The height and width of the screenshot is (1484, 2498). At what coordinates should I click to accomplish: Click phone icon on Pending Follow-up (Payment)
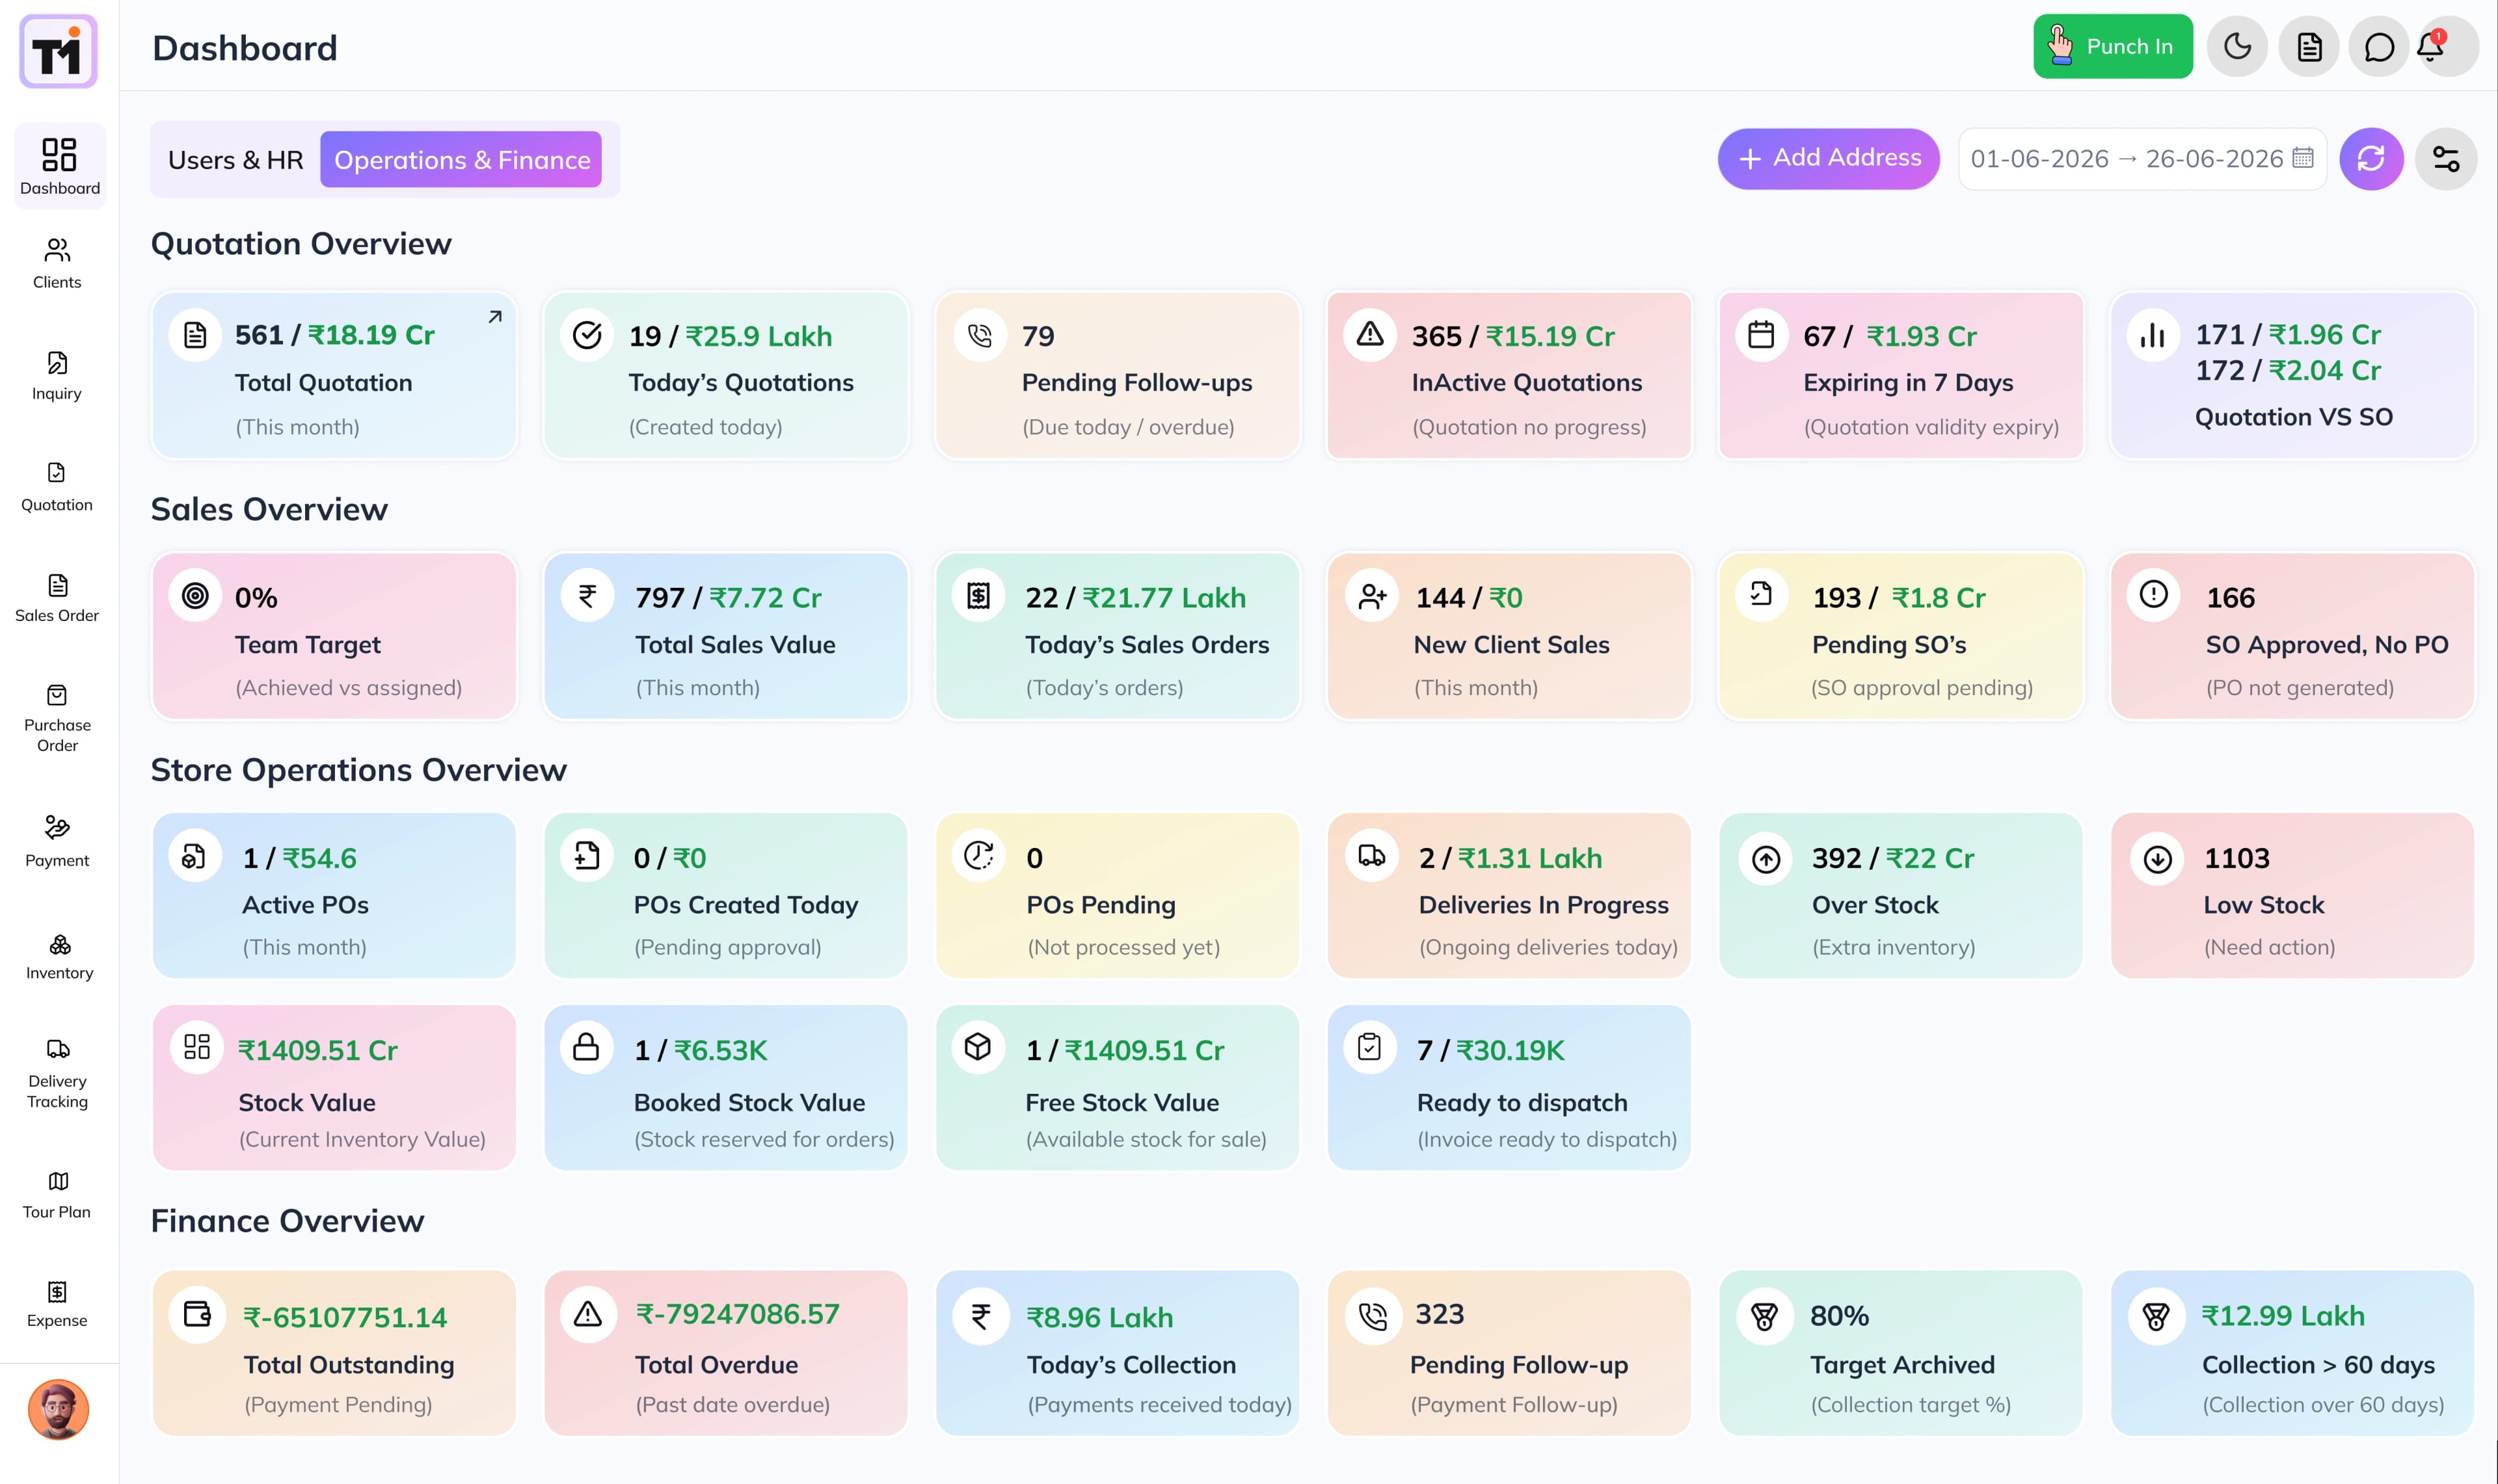pos(1372,1315)
